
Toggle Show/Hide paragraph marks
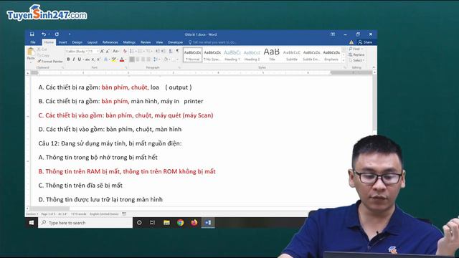177,51
